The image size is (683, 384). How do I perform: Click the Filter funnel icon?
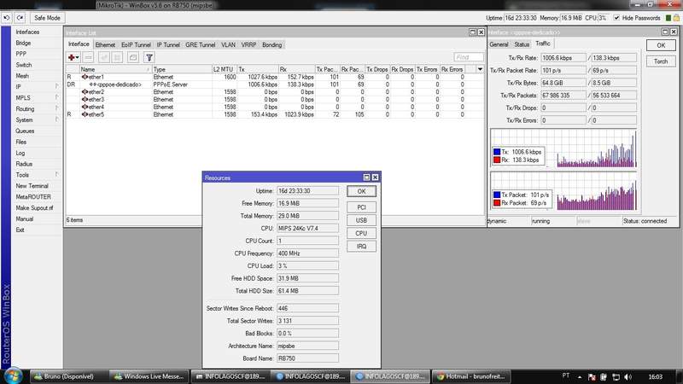tap(149, 57)
